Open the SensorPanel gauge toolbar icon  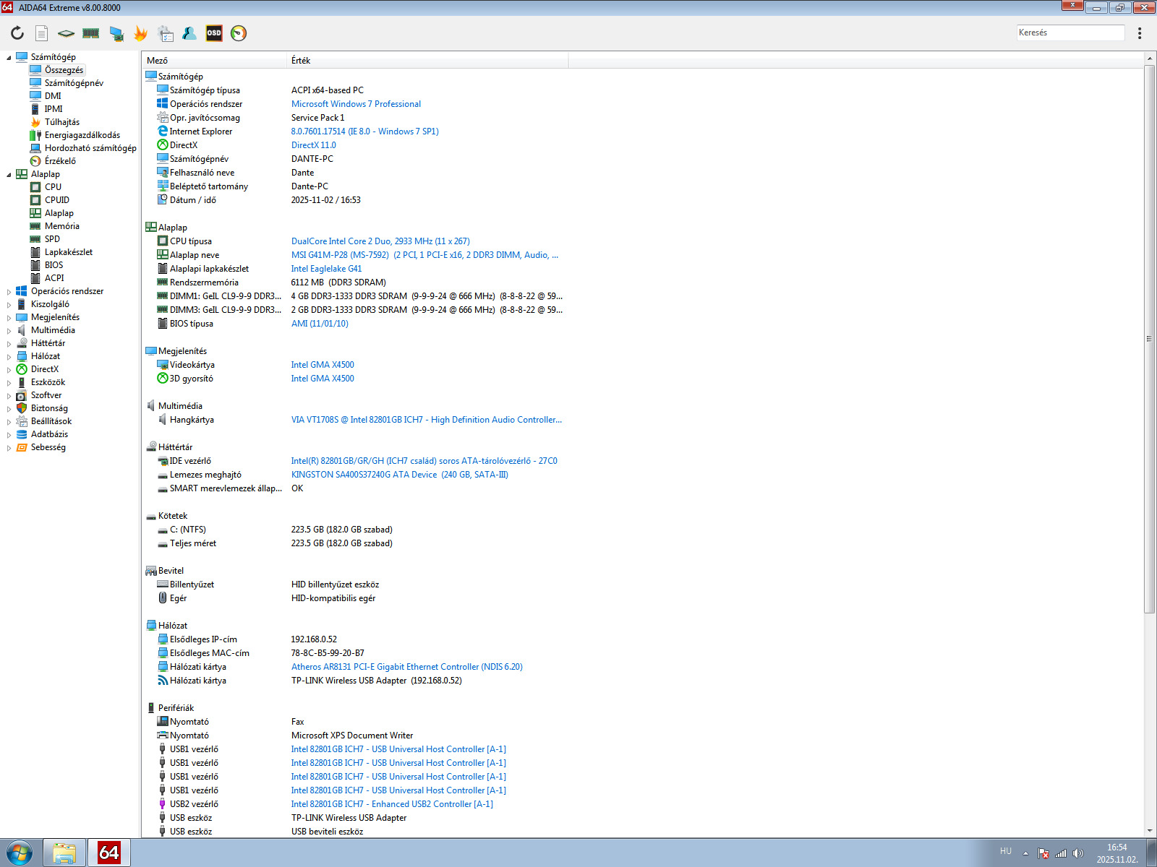point(239,33)
